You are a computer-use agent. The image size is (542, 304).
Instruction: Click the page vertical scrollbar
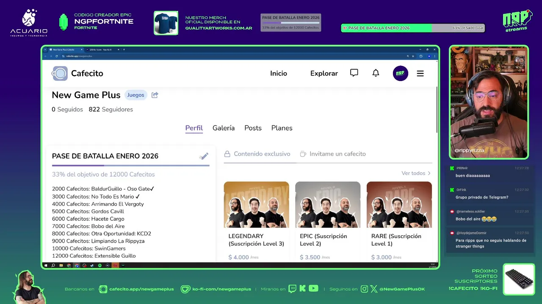(x=437, y=110)
